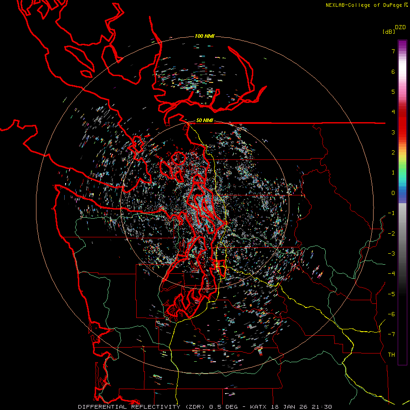This screenshot has height=410, width=410.
Task: Click the -4 dB value on the scale
Action: tap(391, 274)
